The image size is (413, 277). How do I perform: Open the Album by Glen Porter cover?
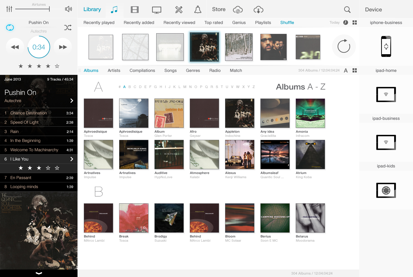169,113
